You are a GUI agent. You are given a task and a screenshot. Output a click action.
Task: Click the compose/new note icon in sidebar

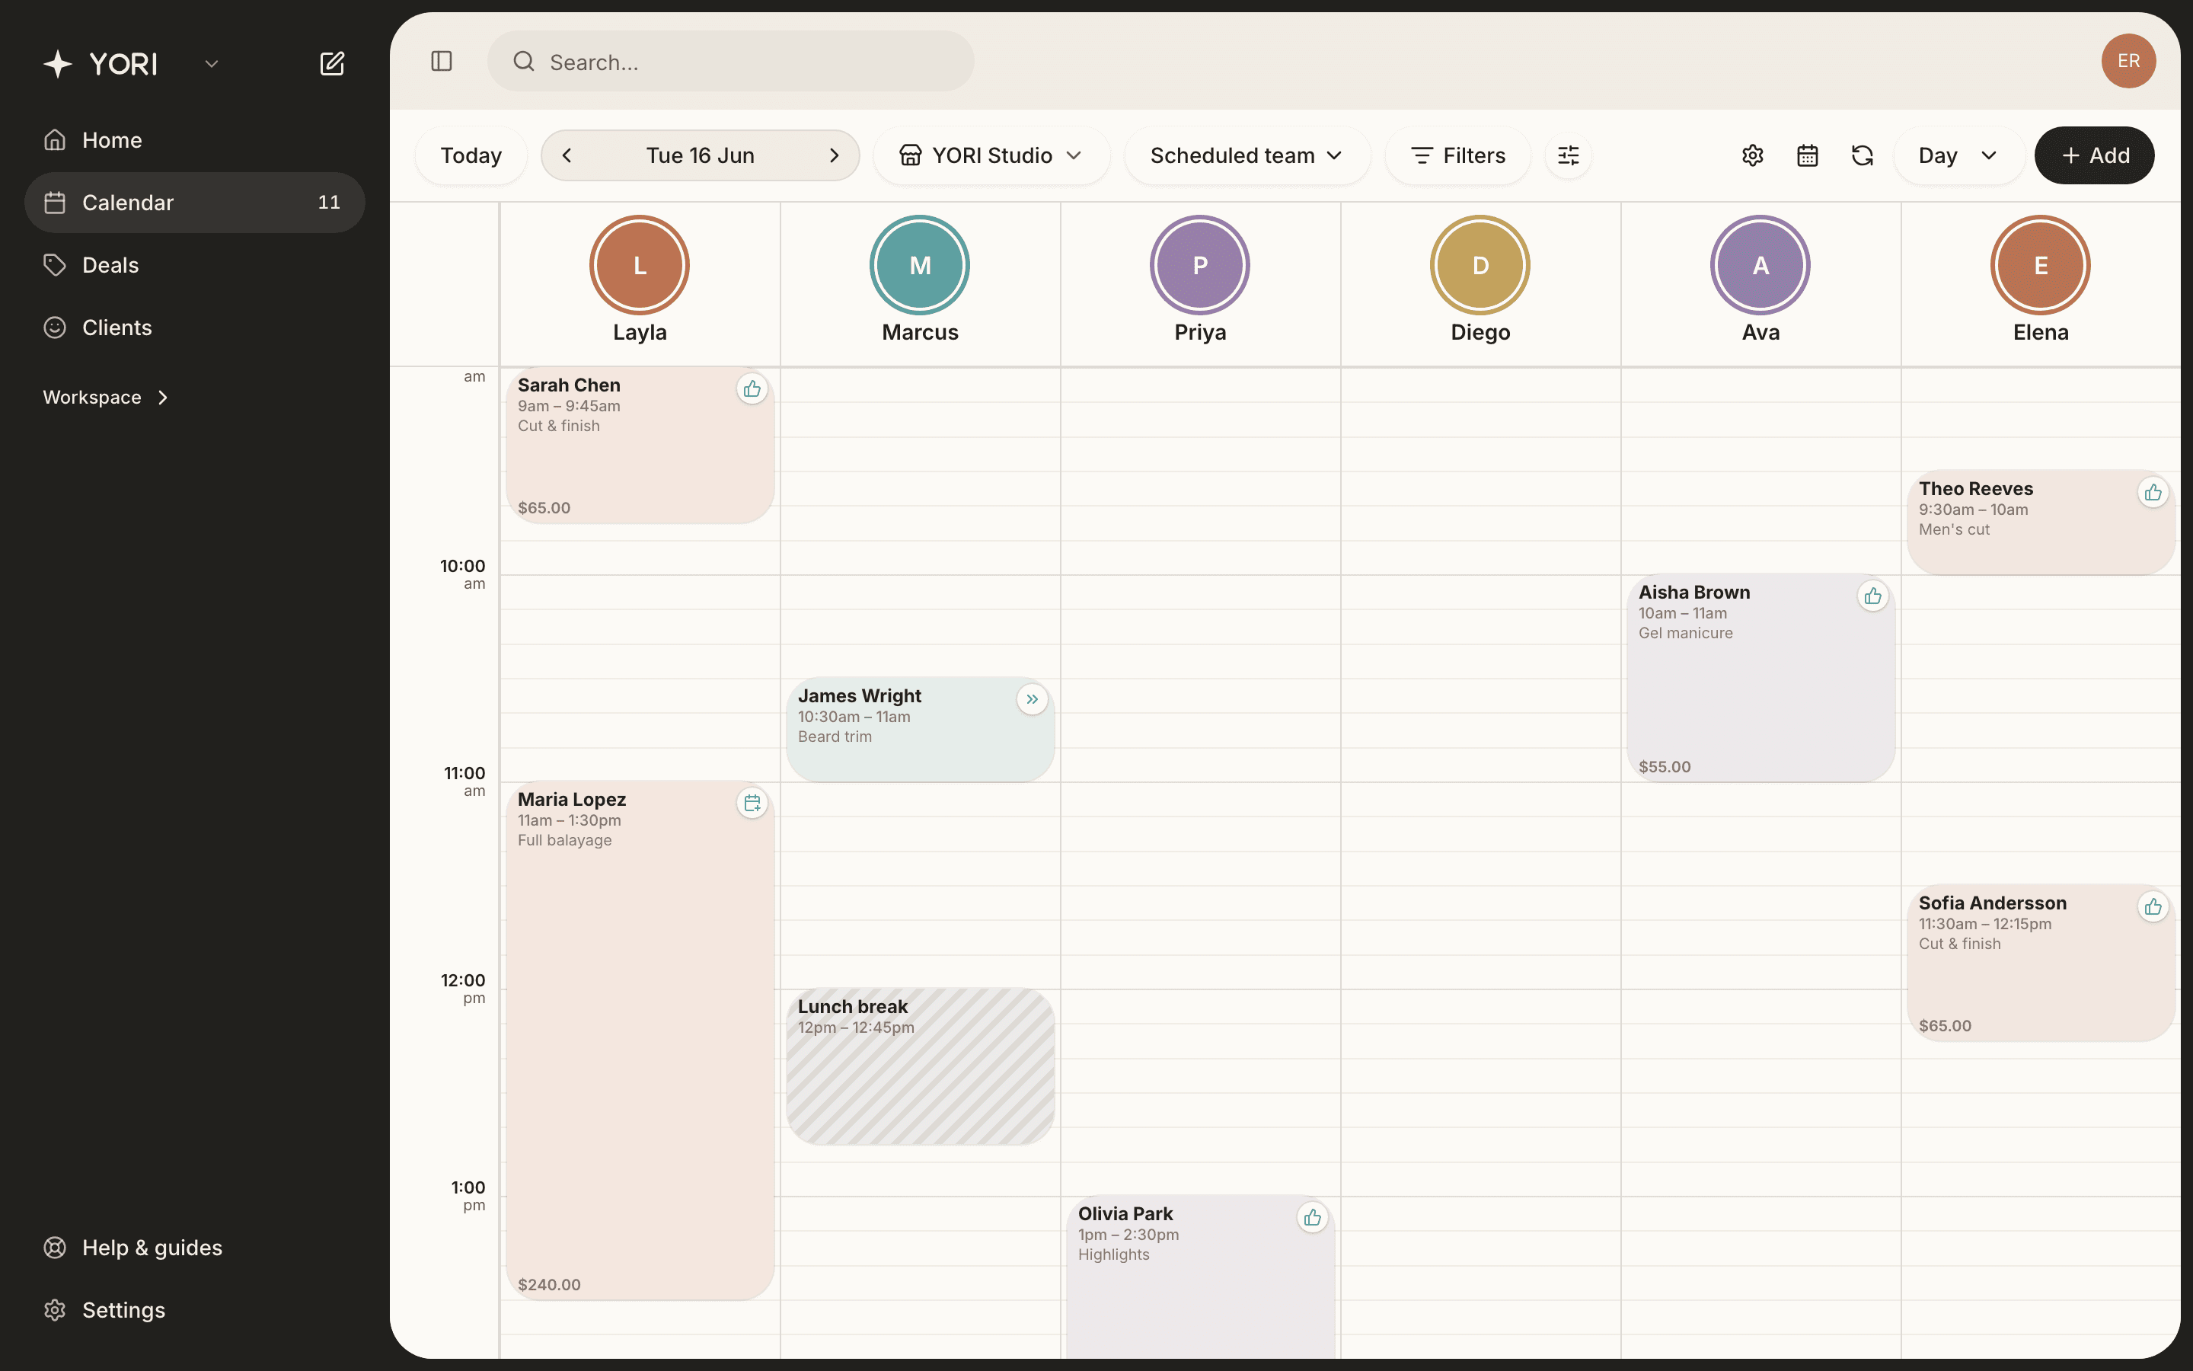332,63
